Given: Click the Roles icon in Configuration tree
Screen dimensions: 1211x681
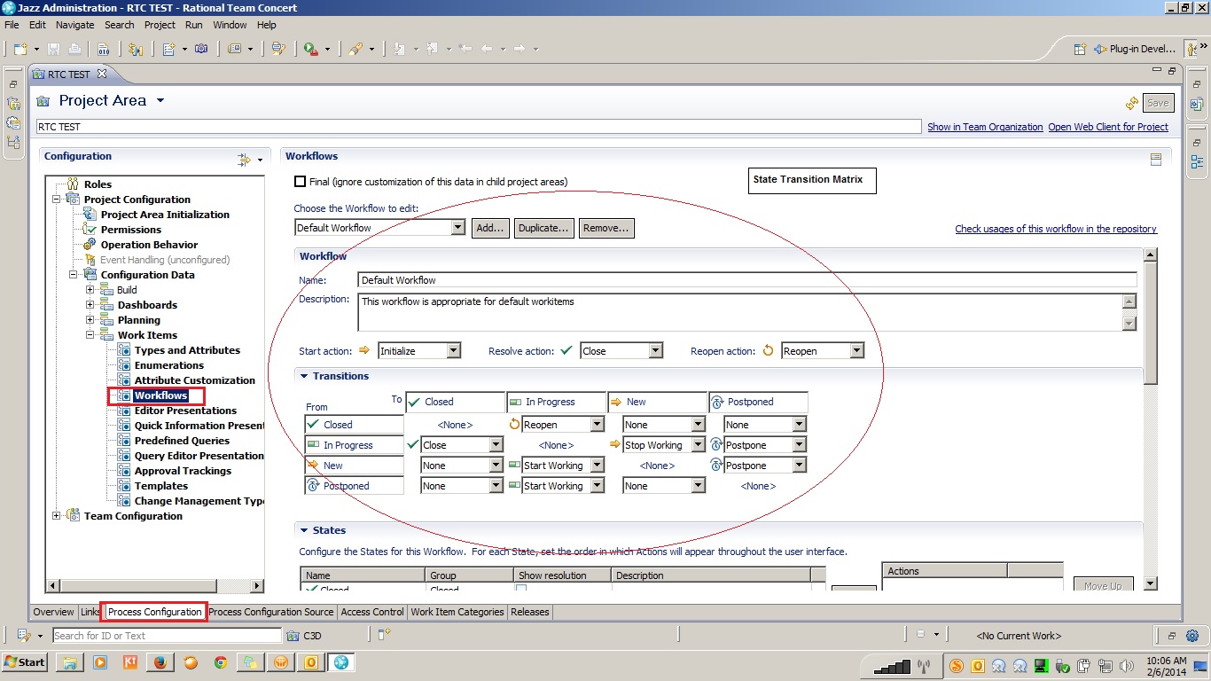Looking at the screenshot, I should (x=74, y=184).
